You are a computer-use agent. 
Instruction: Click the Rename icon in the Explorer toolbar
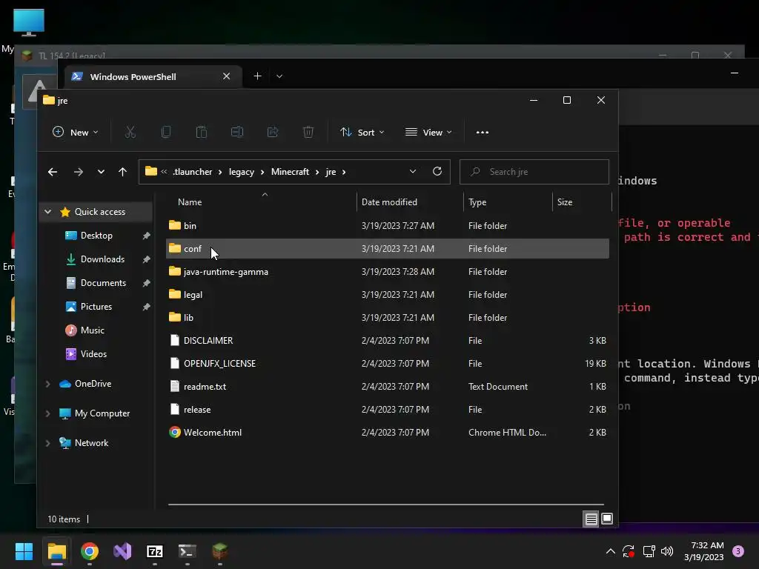(x=237, y=132)
